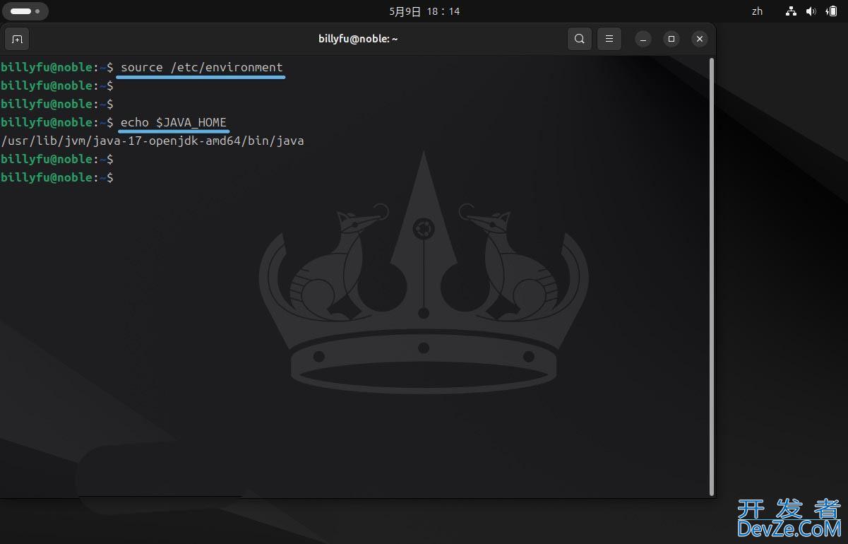Click the terminal vertical scrollbar
The height and width of the screenshot is (544, 848).
712,277
